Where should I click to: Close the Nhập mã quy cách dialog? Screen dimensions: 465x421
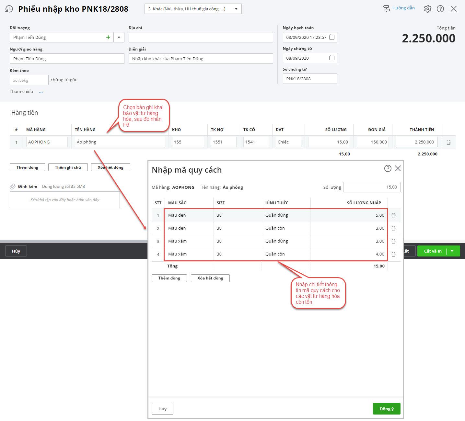398,168
